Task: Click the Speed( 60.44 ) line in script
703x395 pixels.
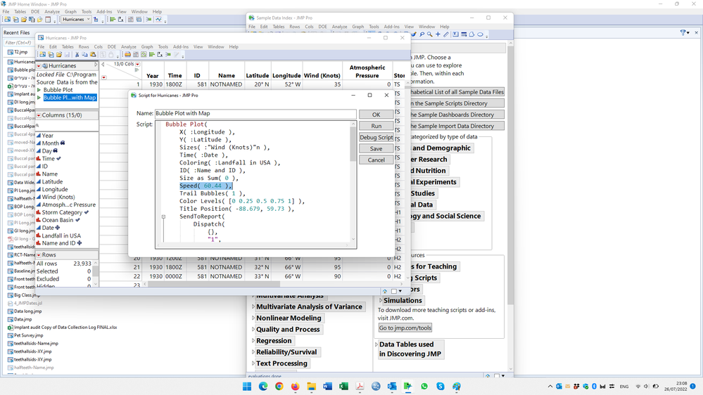Action: [205, 186]
